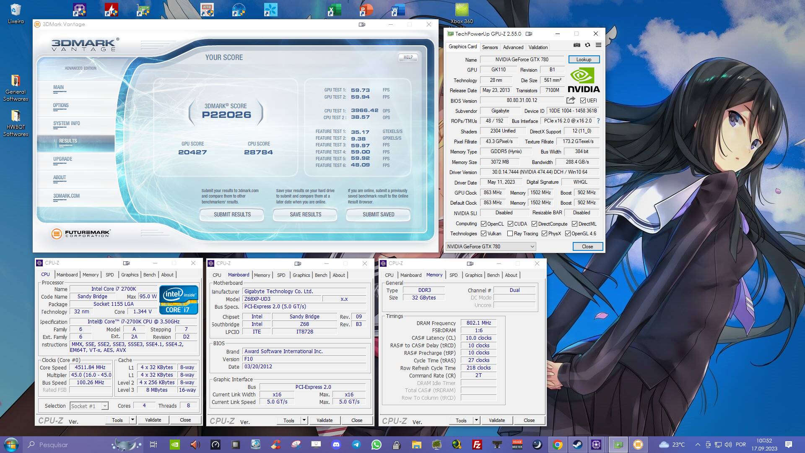Show hidden system tray icons chevron
The width and height of the screenshot is (805, 453).
click(698, 445)
